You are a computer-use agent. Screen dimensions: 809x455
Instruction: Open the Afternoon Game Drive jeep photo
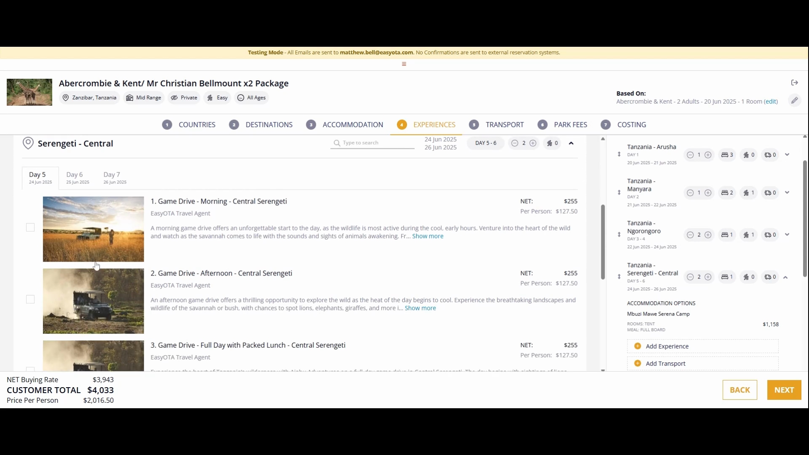(x=93, y=301)
